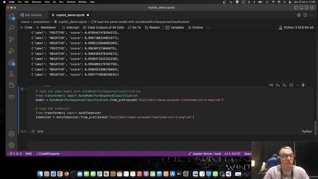This screenshot has height=179, width=318.
Task: Stop the running cell execution
Action: coord(22,89)
